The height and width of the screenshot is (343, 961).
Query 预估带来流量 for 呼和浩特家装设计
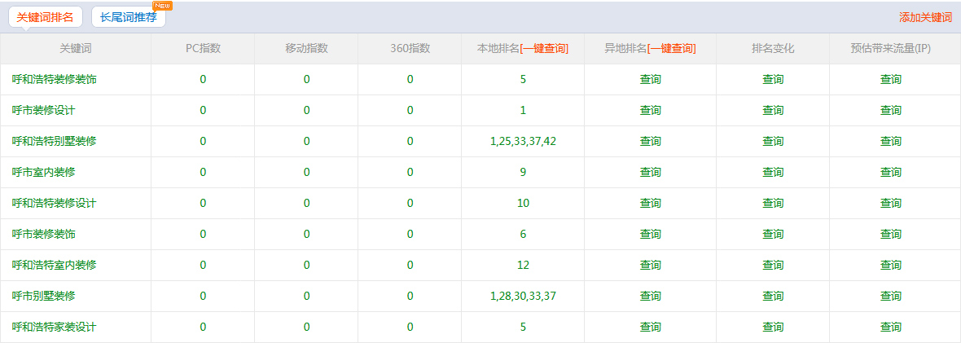pos(890,328)
